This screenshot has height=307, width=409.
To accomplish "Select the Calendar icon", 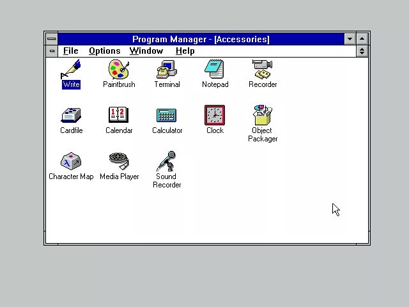I will click(x=119, y=114).
